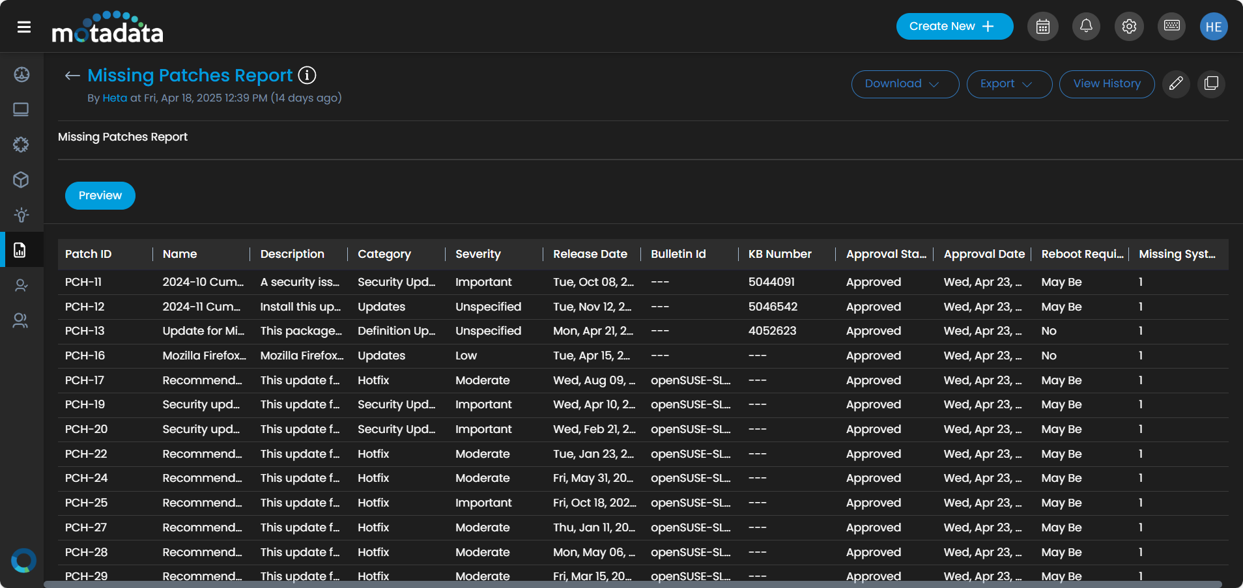Open the single user sidebar icon

pyautogui.click(x=21, y=285)
